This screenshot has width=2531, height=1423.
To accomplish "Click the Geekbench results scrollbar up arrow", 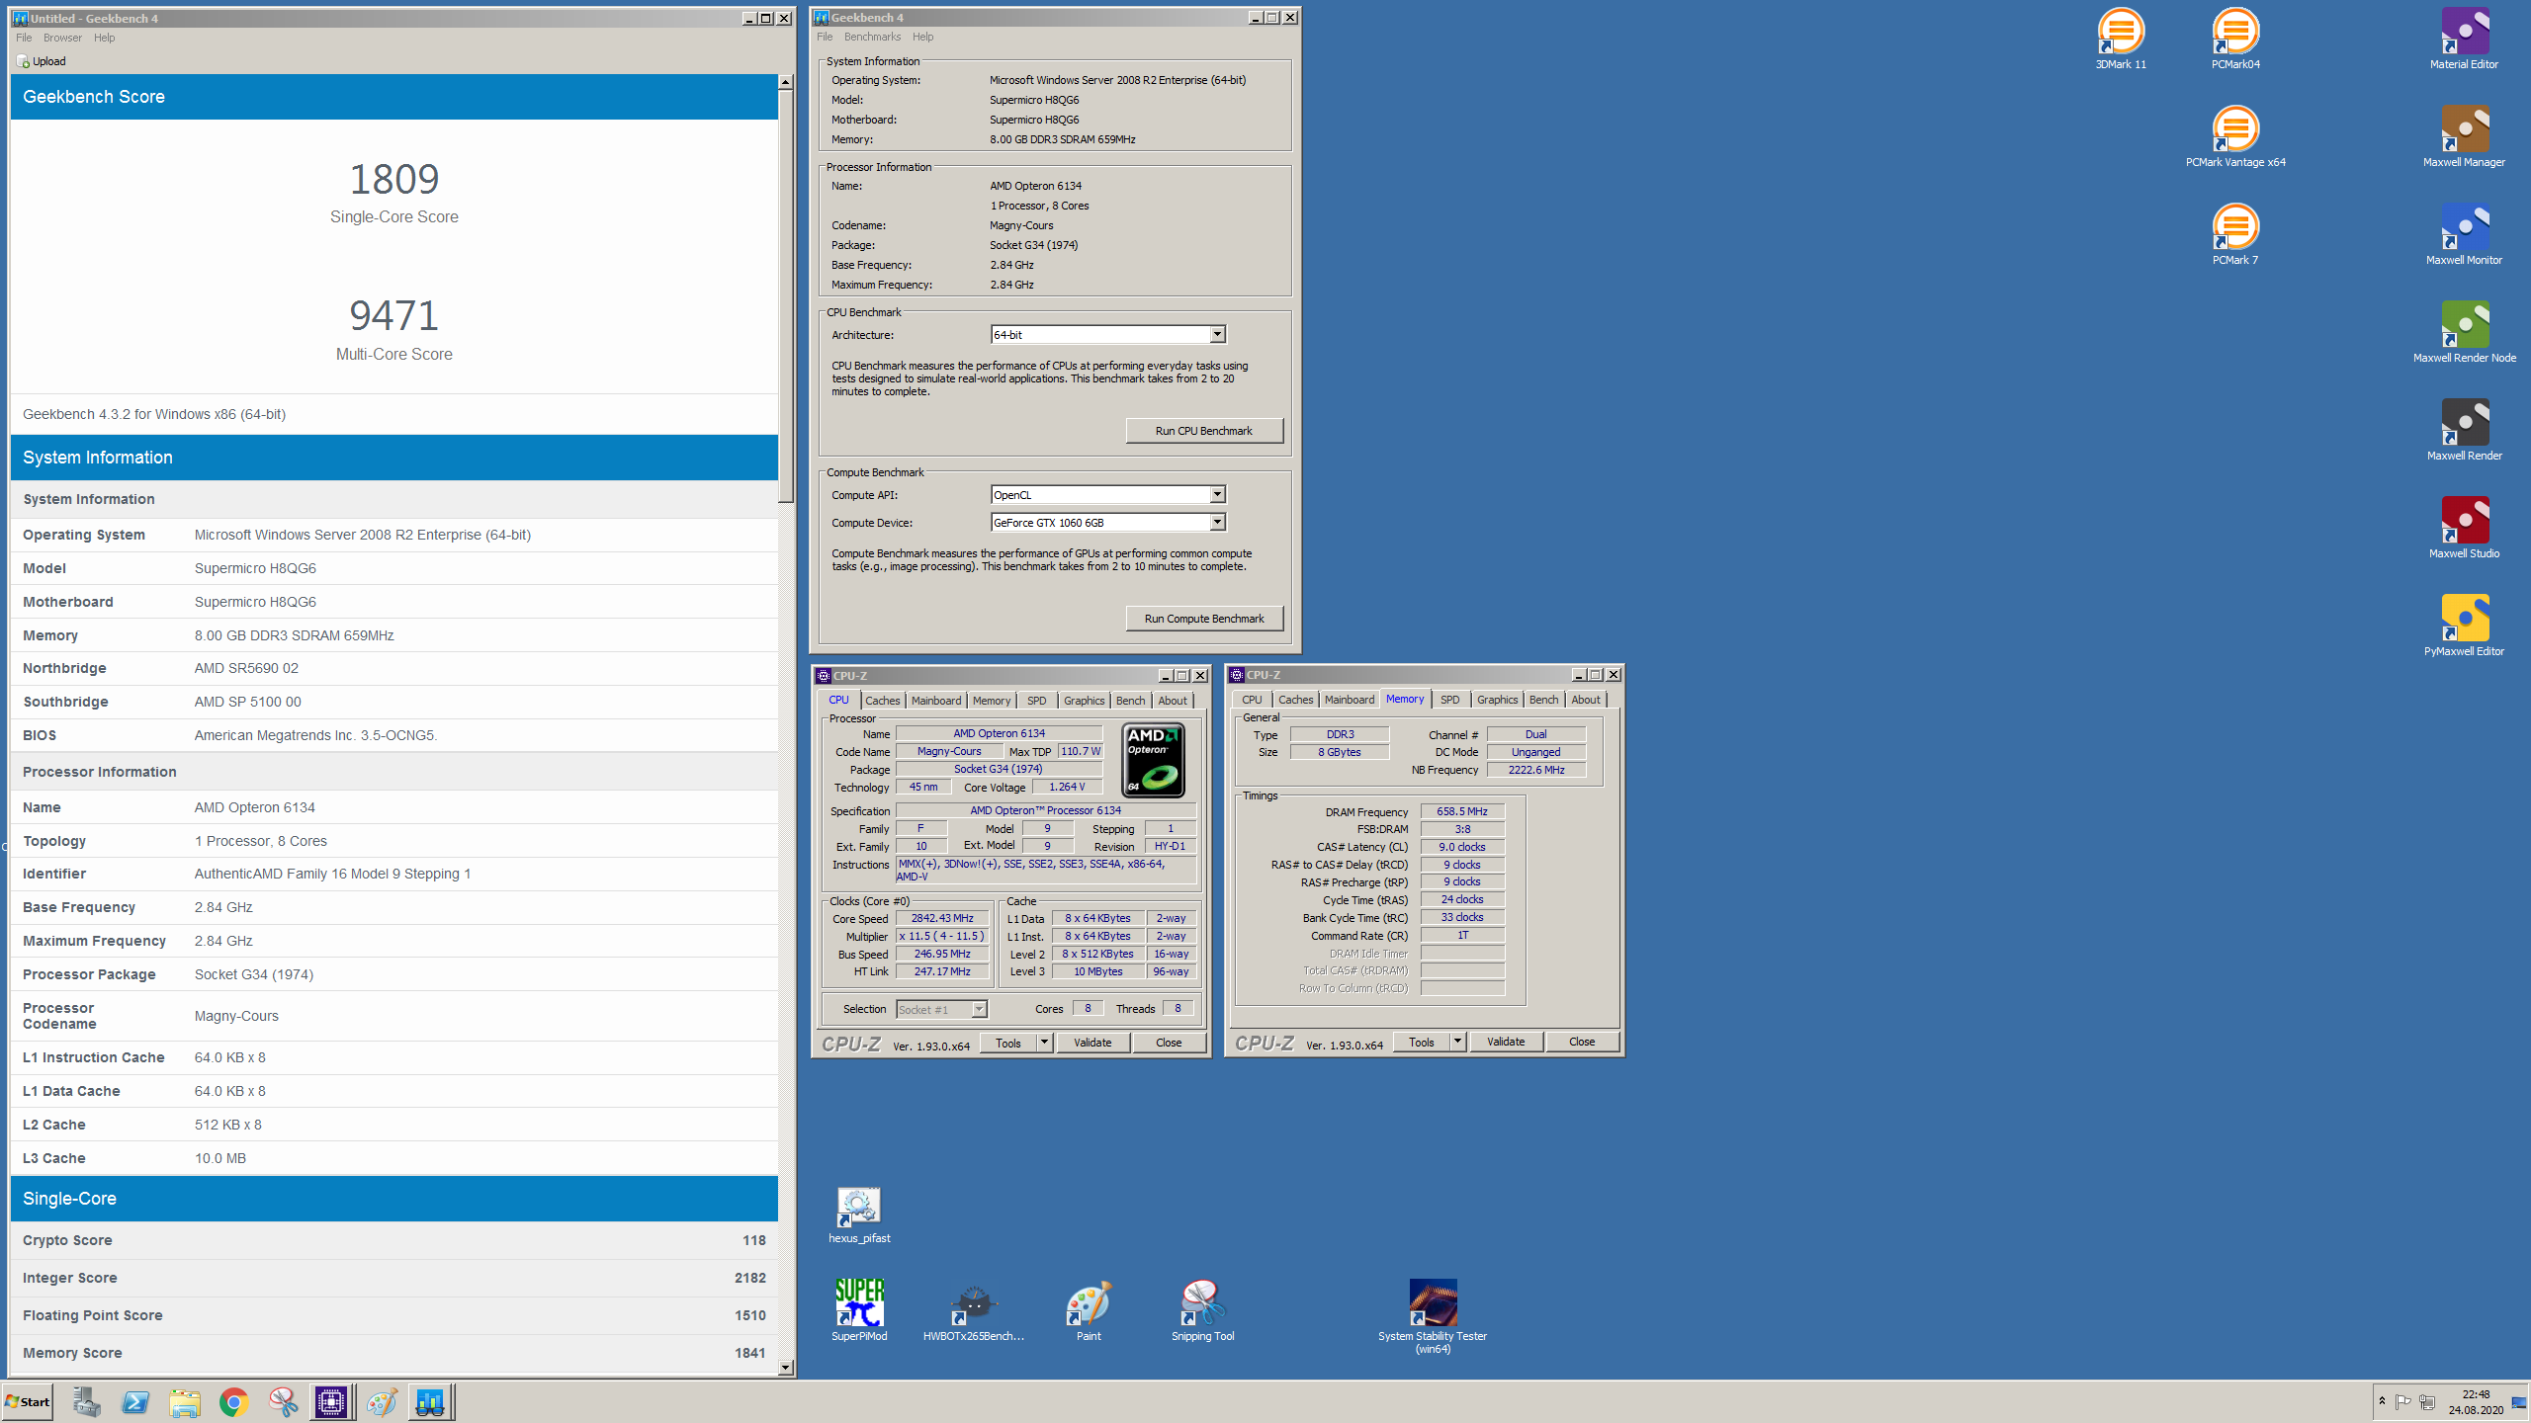I will tap(785, 82).
